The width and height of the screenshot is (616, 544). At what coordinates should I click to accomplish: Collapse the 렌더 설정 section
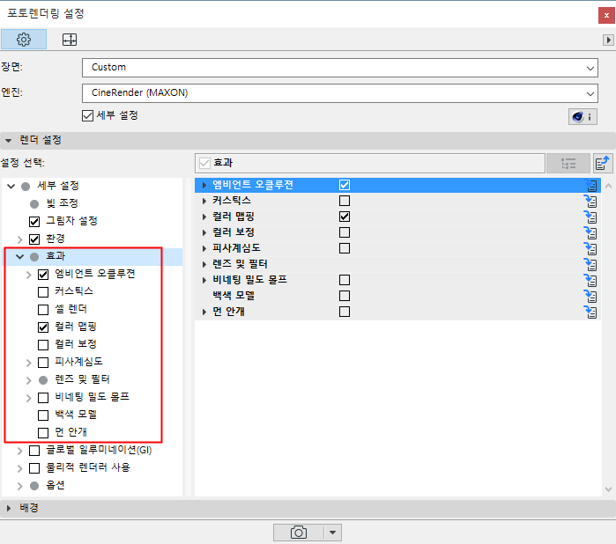point(8,140)
